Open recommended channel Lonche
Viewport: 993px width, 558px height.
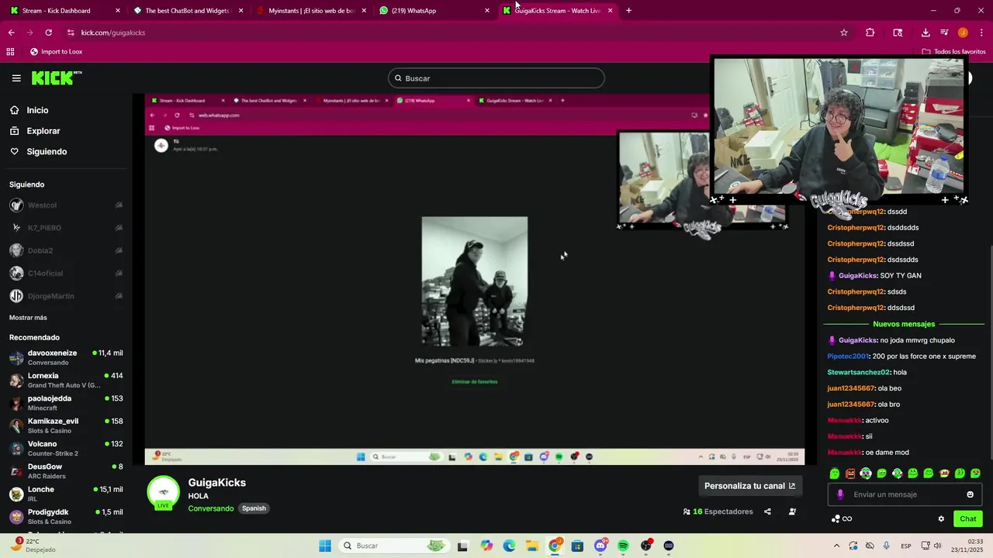pos(66,494)
